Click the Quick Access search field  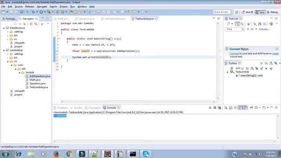click(221, 12)
